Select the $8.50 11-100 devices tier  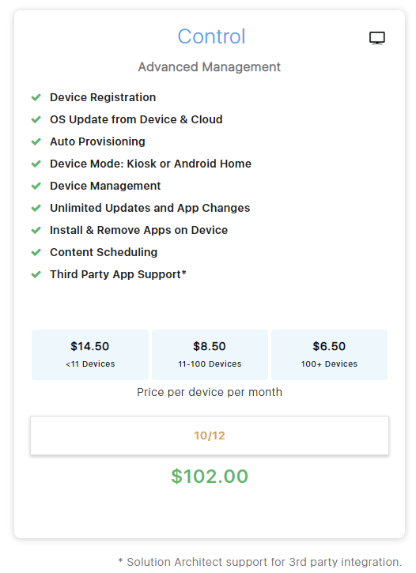pyautogui.click(x=210, y=355)
